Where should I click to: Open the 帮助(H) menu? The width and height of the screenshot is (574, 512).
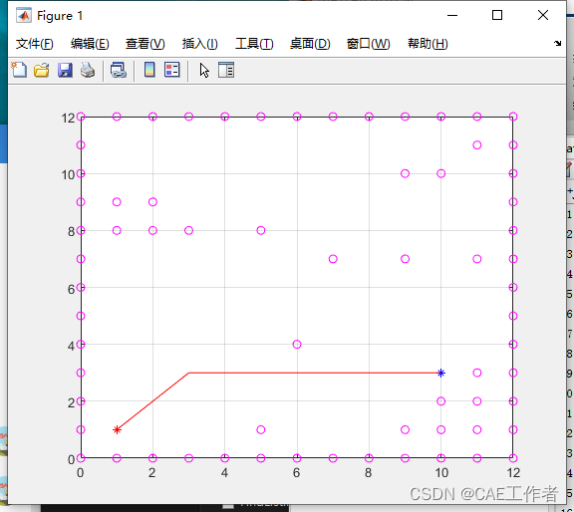point(428,44)
